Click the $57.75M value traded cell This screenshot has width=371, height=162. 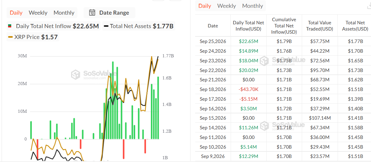coord(320,41)
